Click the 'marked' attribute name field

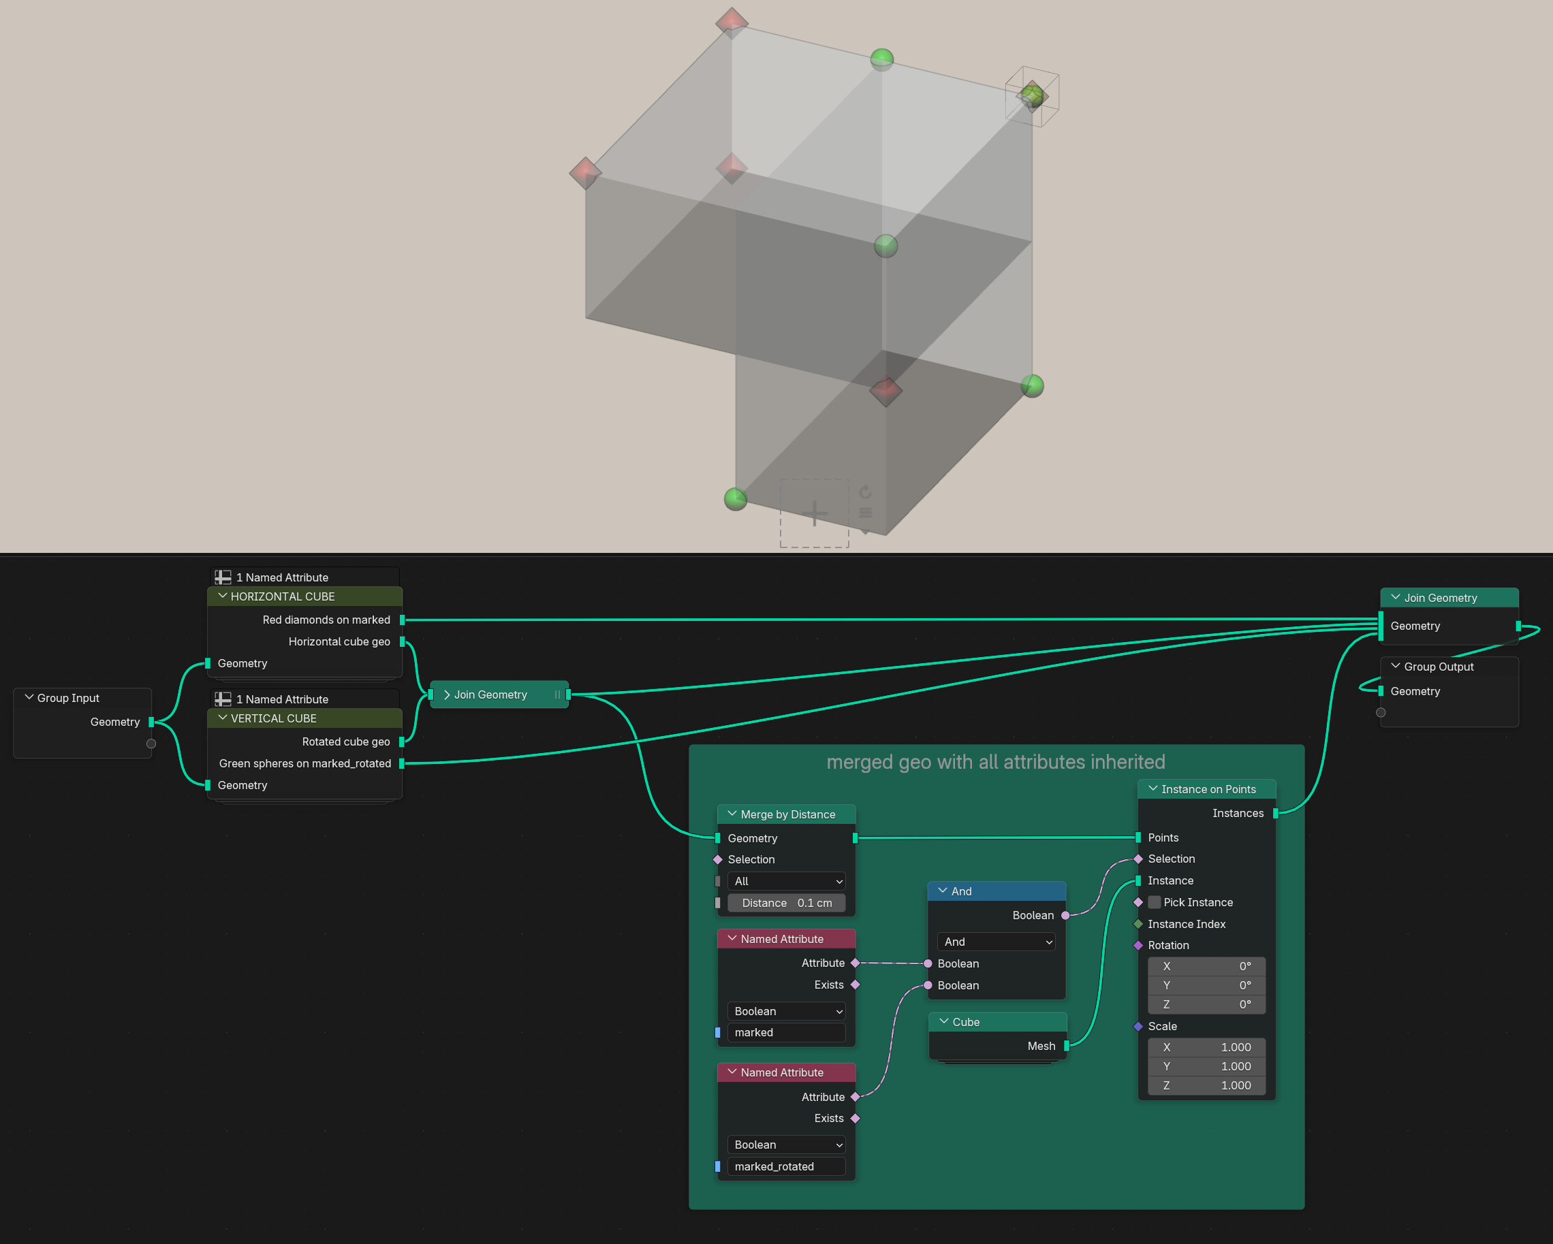(787, 1032)
